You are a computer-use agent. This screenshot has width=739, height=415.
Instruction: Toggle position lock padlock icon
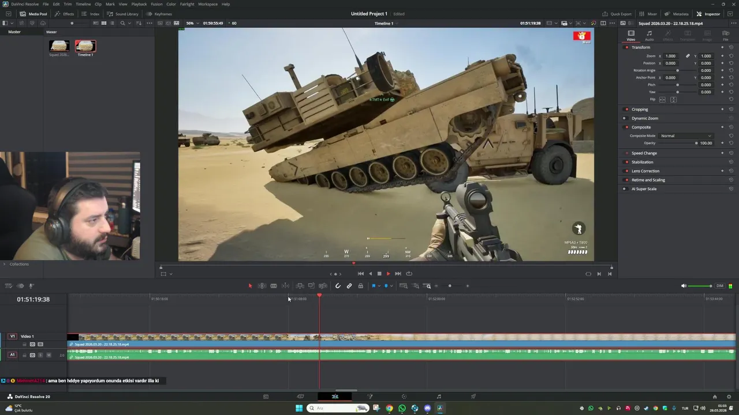tap(361, 286)
